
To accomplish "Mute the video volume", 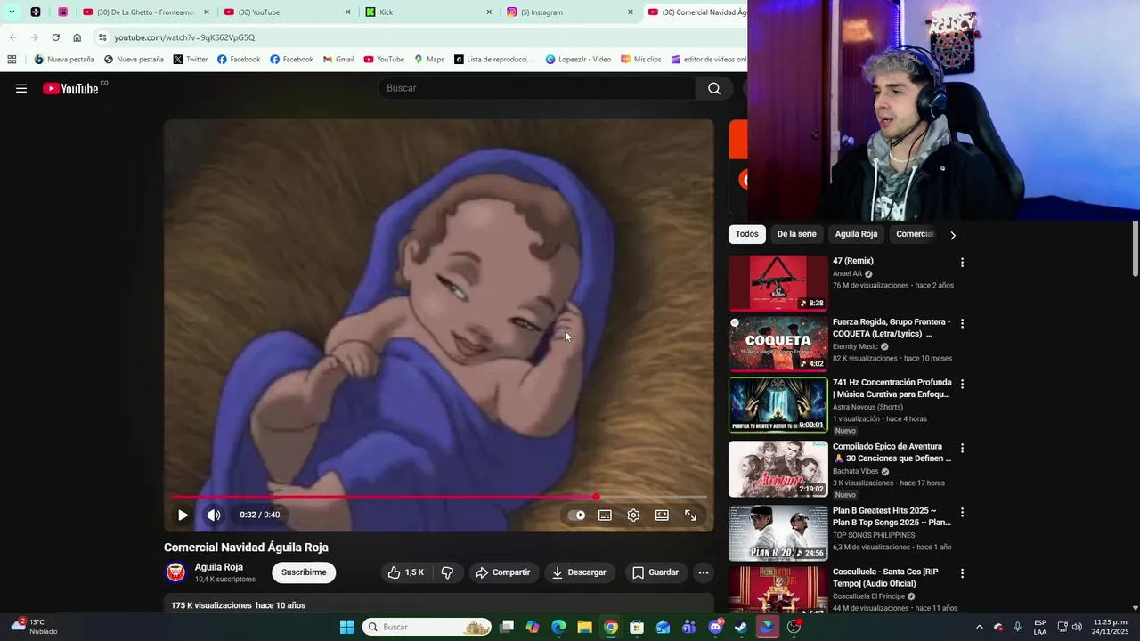I will (214, 515).
